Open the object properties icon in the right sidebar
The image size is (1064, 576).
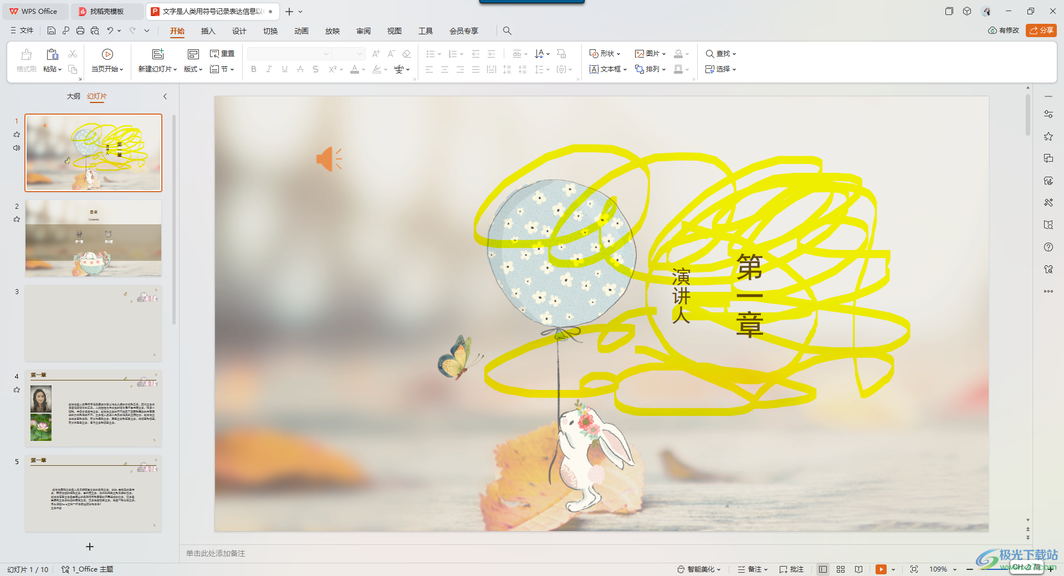[x=1048, y=114]
